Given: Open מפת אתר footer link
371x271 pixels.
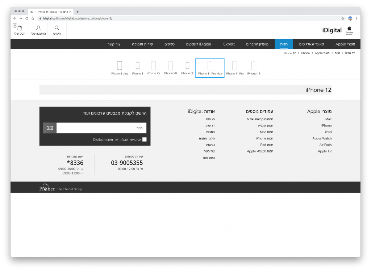Looking at the screenshot, I should tap(208, 158).
